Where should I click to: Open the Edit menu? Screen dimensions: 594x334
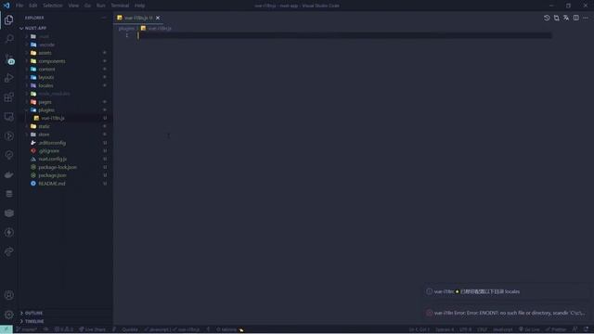33,6
